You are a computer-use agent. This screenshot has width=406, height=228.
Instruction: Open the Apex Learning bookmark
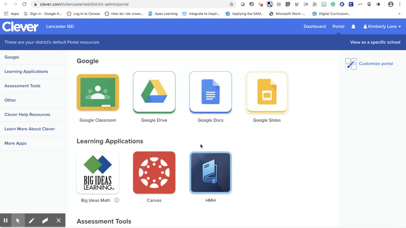(x=163, y=14)
